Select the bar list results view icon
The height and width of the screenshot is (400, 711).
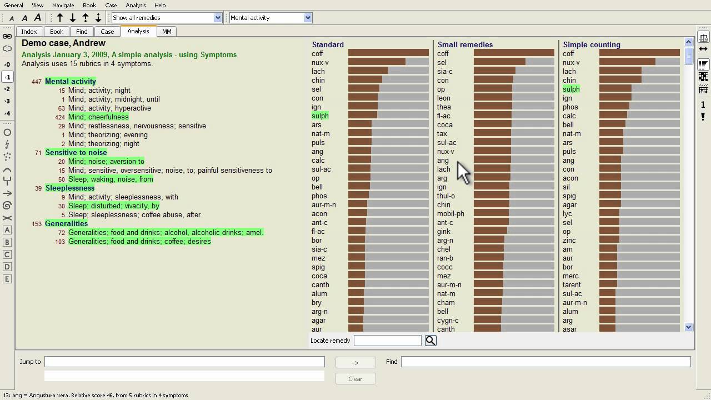(703, 65)
